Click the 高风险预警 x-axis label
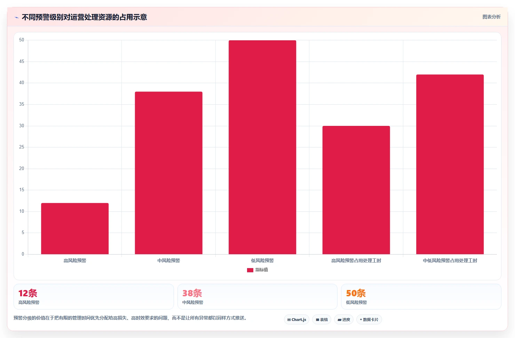 75,260
